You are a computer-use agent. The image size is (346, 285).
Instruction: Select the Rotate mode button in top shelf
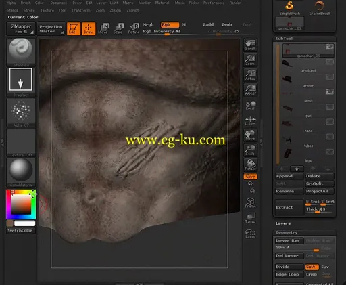[x=134, y=28]
